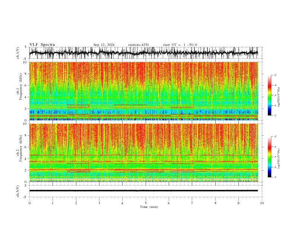Click the "7" tick on the time axis
Screen dimensions: 295x228
coord(192,203)
